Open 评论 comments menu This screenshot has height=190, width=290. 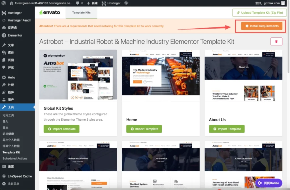point(17,67)
